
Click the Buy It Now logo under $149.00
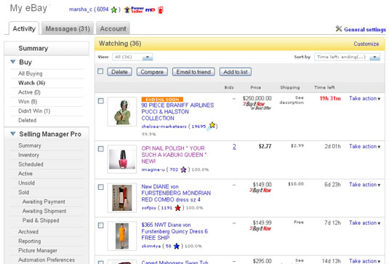pyautogui.click(x=260, y=191)
